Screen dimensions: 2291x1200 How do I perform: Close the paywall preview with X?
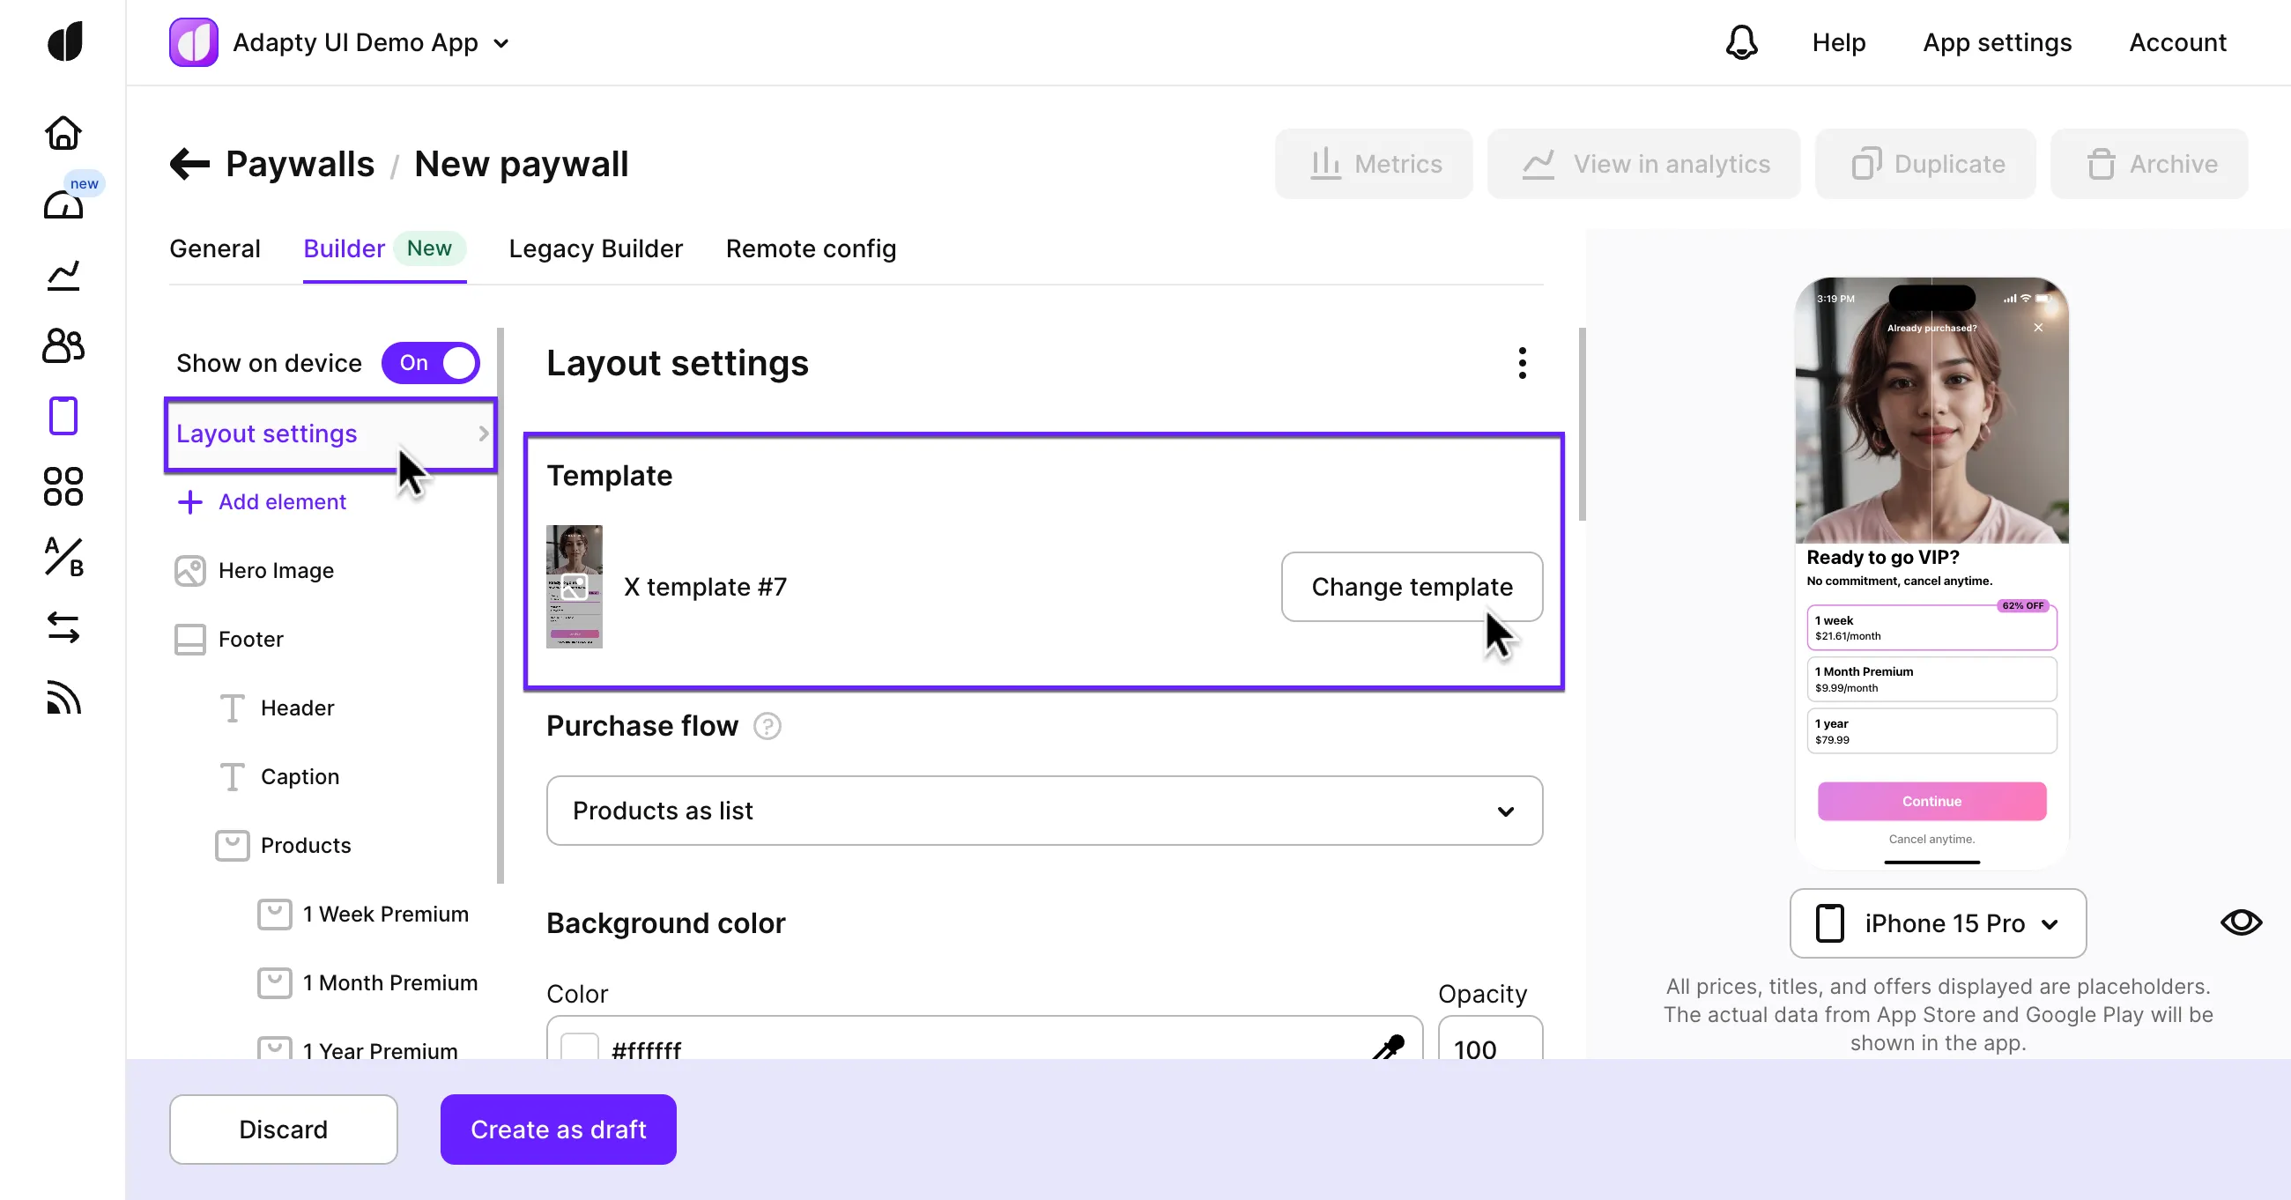pyautogui.click(x=2037, y=328)
